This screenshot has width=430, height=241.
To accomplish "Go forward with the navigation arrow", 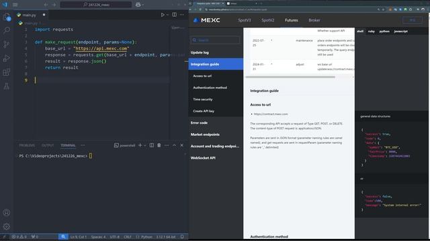I will (x=54, y=5).
